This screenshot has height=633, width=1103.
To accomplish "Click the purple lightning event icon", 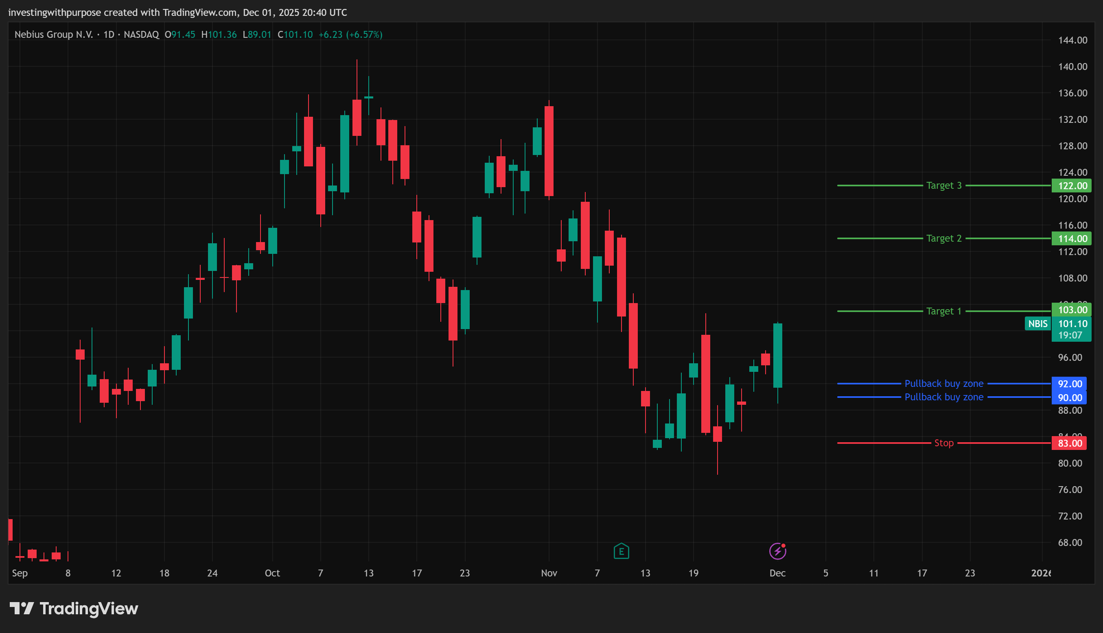I will pyautogui.click(x=777, y=551).
